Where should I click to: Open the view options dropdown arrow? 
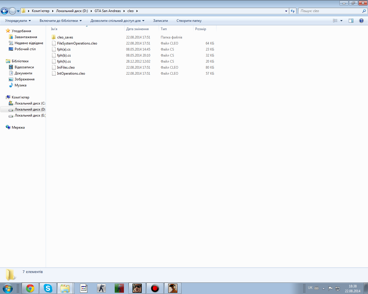click(342, 21)
